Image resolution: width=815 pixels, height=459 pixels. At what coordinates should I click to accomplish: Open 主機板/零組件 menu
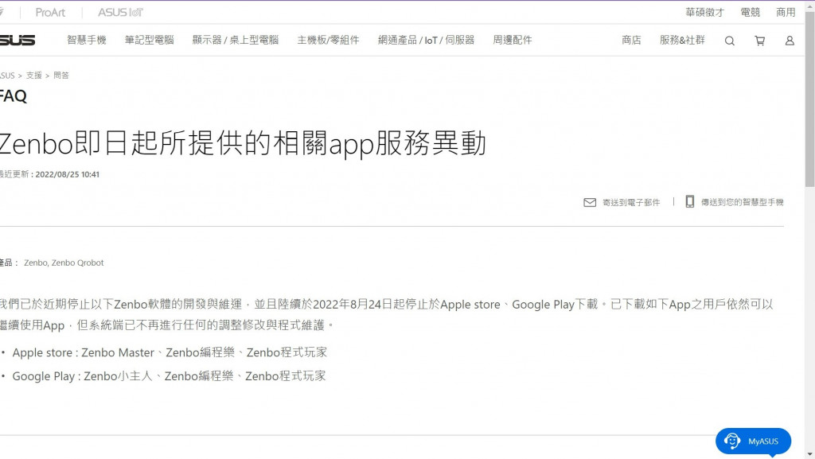pos(328,40)
